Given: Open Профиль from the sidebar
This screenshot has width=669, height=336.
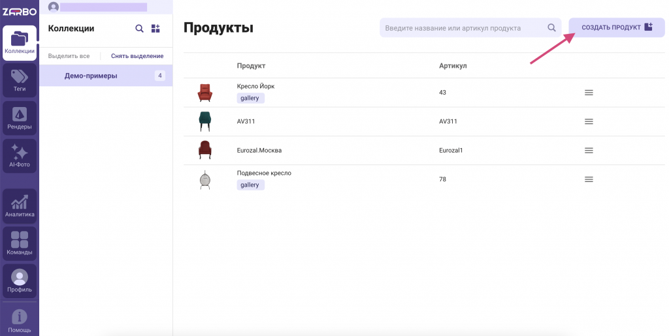Looking at the screenshot, I should point(20,281).
